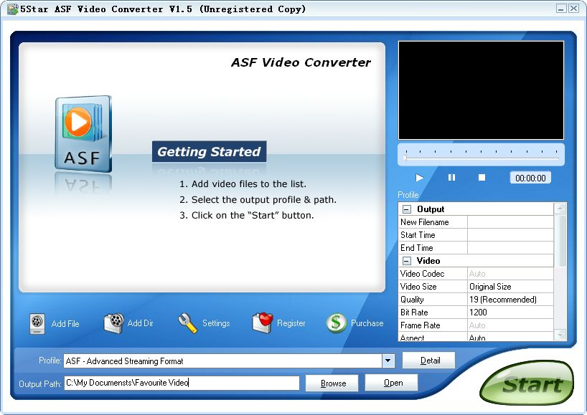
Task: Click scroll up arrow in profile list
Action: coord(560,209)
